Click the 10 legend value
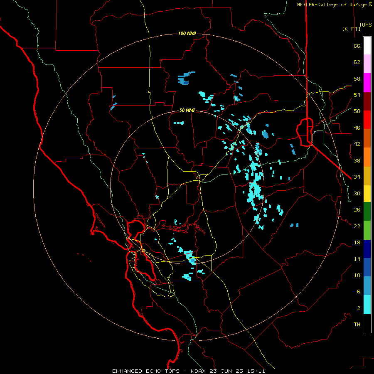The image size is (374, 374). click(357, 275)
